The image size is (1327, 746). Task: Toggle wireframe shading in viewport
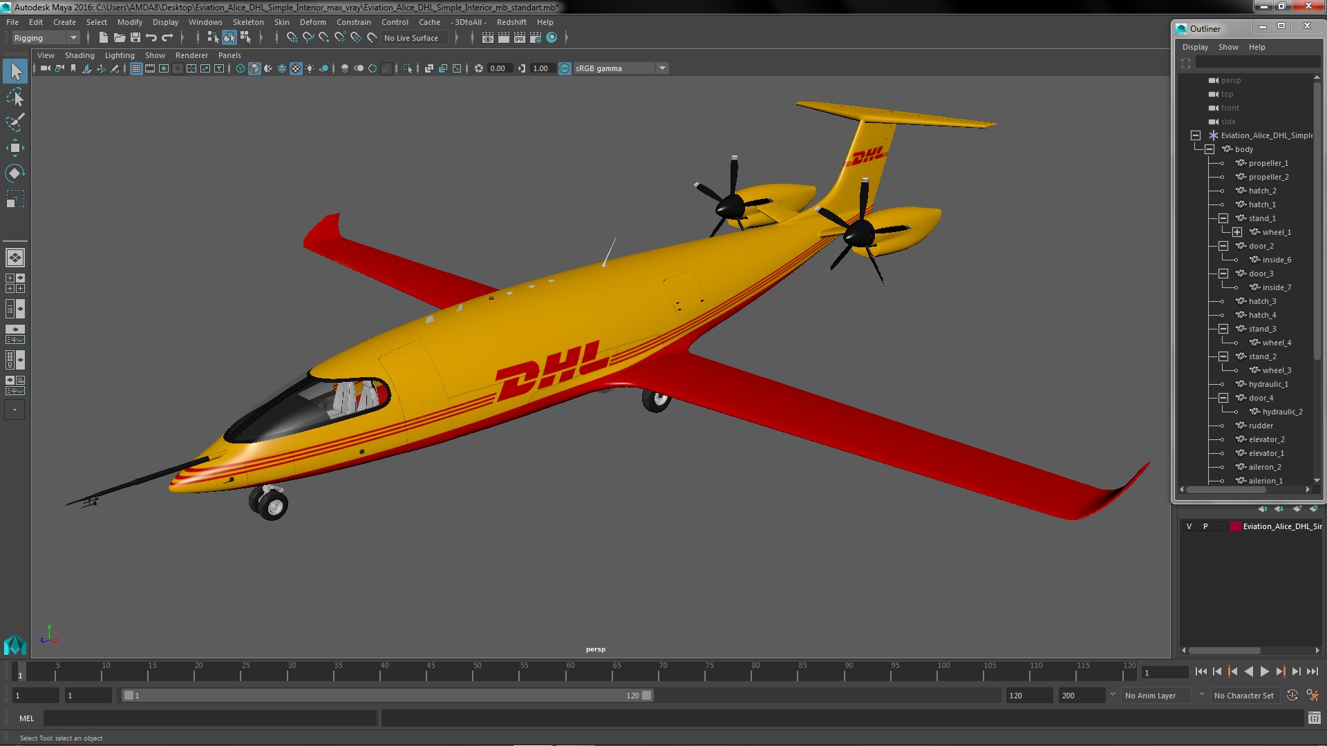(x=241, y=68)
